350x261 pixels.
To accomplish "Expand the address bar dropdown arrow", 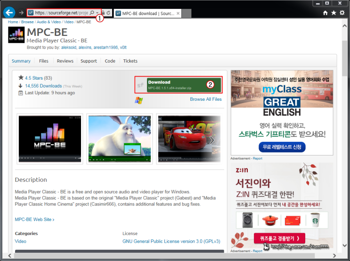I will (x=98, y=13).
